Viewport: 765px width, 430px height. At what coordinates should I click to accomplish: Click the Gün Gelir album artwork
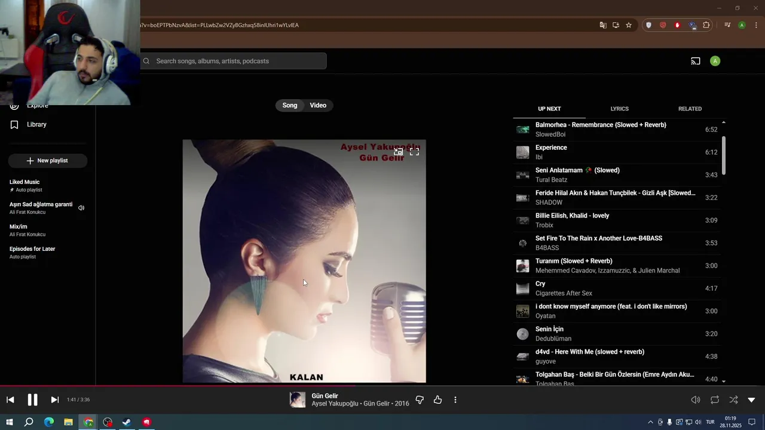click(304, 261)
